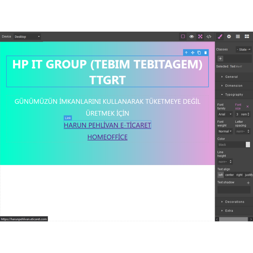Click the horizontal scrollbar thumb
Screen dimensions: 253x253
233,219
